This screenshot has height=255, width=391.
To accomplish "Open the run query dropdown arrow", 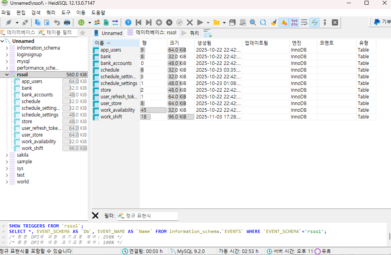I will coord(208,23).
